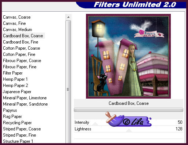Click the Intensity slider handle

point(95,124)
